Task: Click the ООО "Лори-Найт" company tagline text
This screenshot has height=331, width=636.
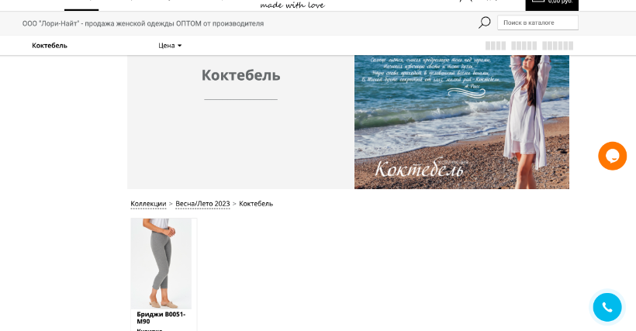Action: click(143, 23)
